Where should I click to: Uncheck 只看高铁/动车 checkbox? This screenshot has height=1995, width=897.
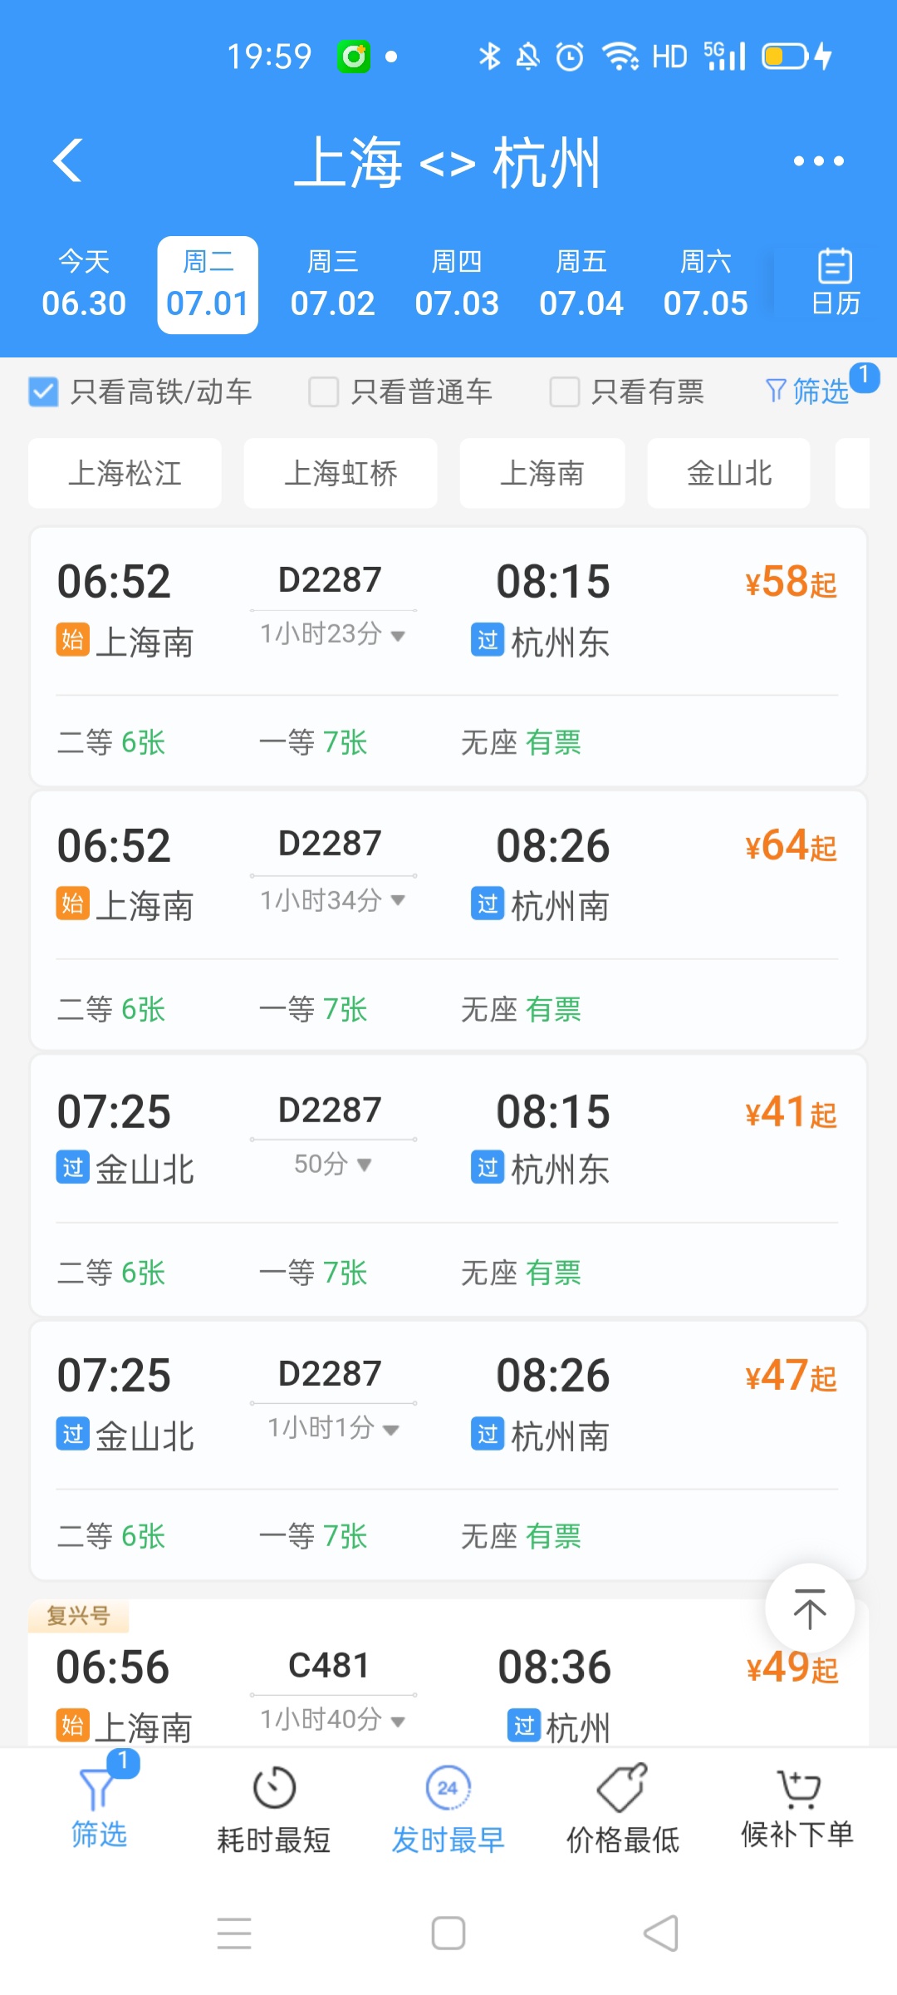pos(43,392)
